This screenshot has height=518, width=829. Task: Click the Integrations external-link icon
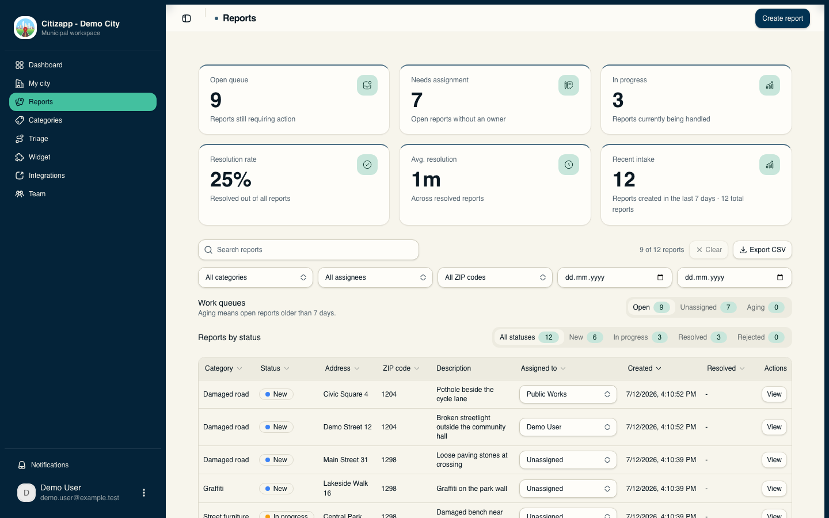20,176
